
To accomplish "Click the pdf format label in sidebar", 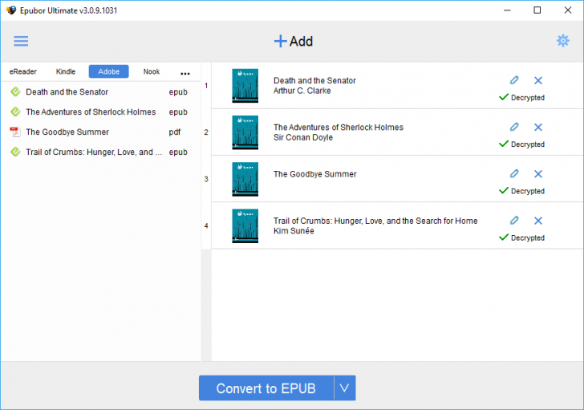I will [x=175, y=132].
